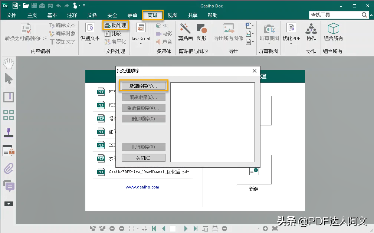374x233 pixels.
Task: Click the 声音 sound tool
Action: [164, 42]
